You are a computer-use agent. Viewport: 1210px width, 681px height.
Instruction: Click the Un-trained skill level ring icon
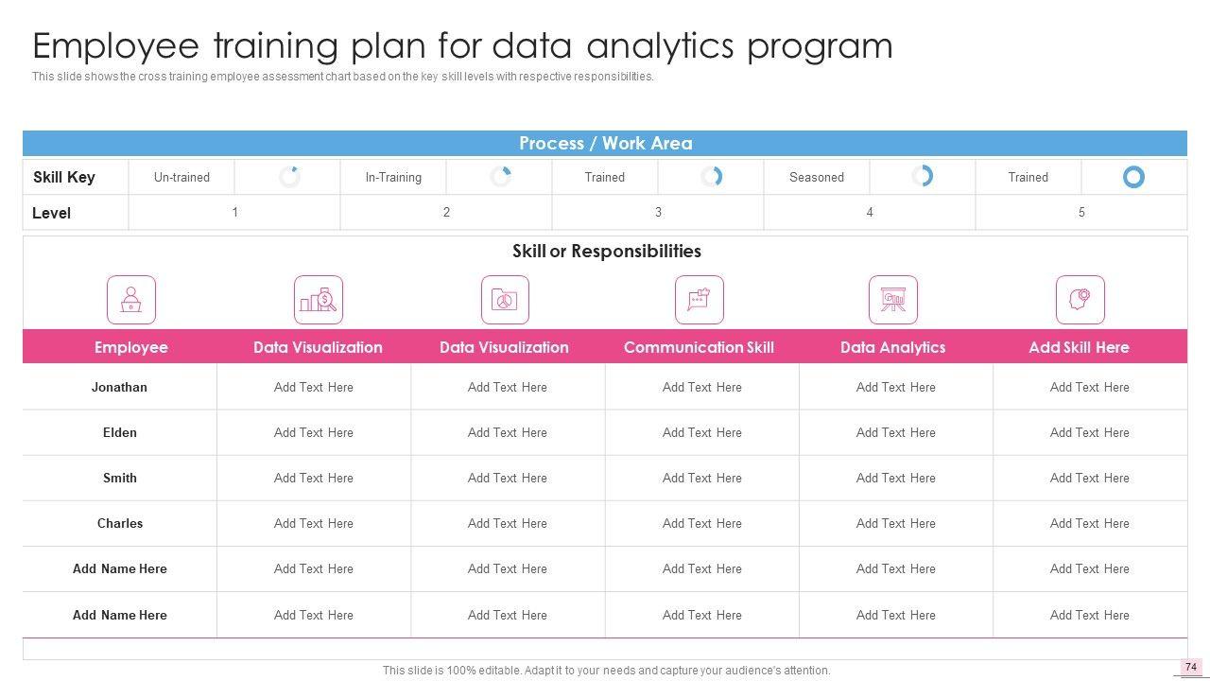pos(289,177)
